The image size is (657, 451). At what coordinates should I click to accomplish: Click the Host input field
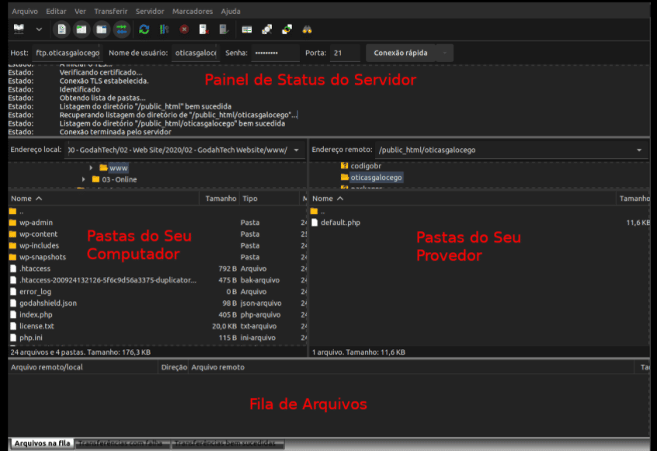pos(67,54)
